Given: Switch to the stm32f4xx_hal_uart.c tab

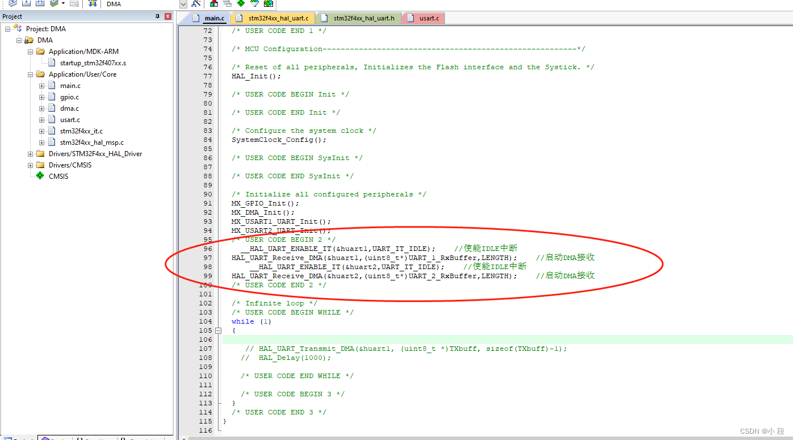Looking at the screenshot, I should tap(272, 18).
